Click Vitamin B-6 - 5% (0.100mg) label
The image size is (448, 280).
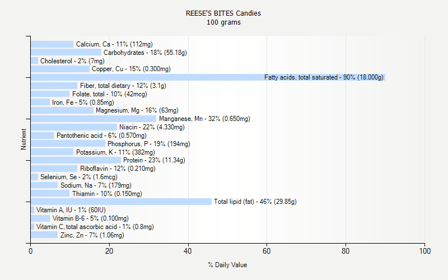[91, 218]
